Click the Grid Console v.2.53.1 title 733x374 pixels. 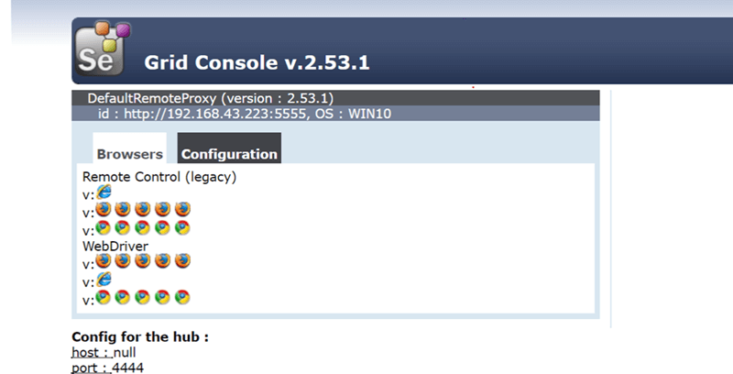(x=257, y=62)
